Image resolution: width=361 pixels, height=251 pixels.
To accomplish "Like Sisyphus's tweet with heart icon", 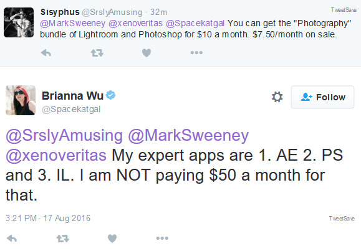I will pyautogui.click(x=147, y=53).
